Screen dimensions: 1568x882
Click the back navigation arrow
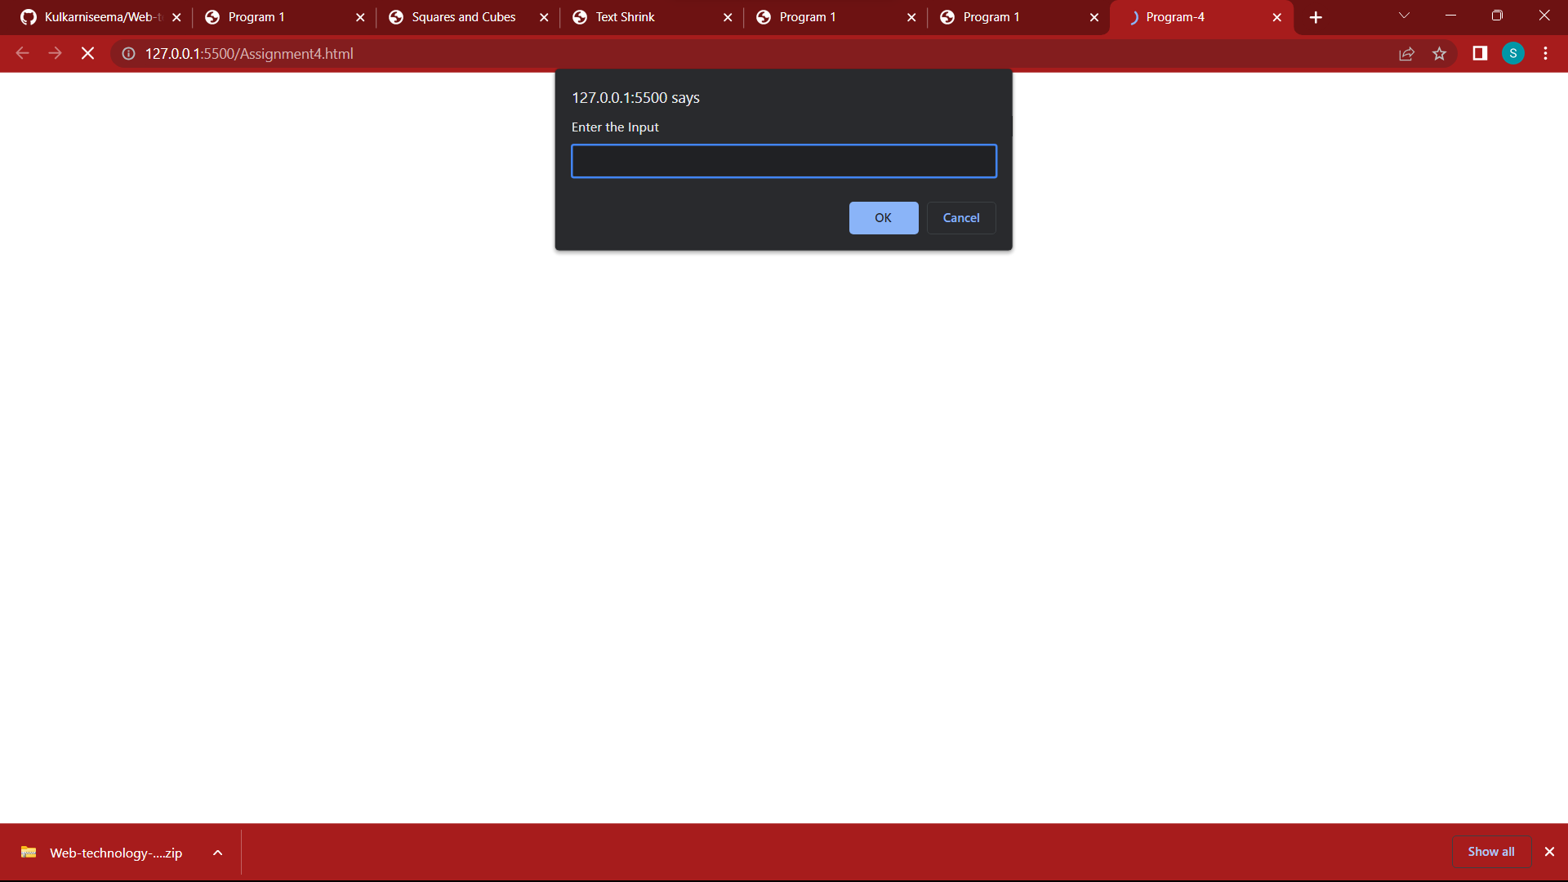[x=22, y=53]
